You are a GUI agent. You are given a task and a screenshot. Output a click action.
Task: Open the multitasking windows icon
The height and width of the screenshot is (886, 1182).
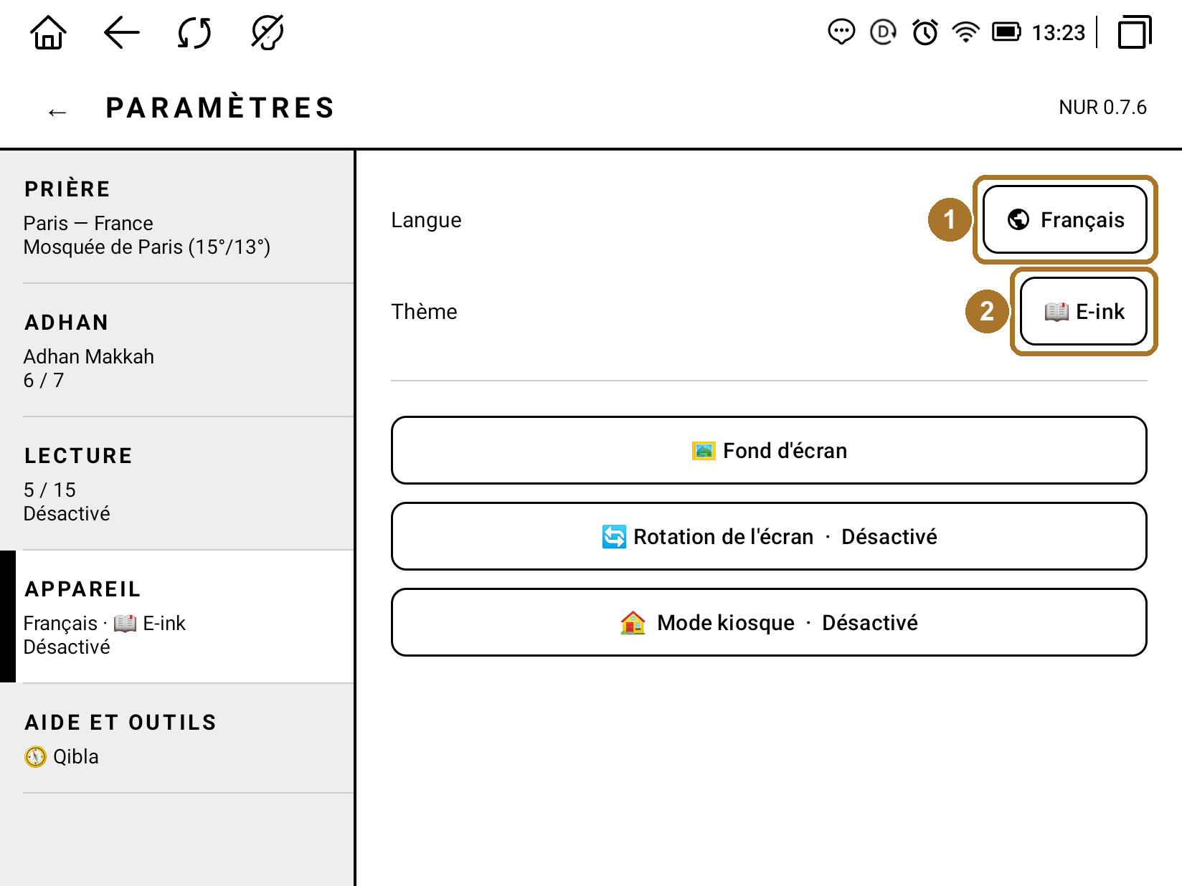(1135, 32)
